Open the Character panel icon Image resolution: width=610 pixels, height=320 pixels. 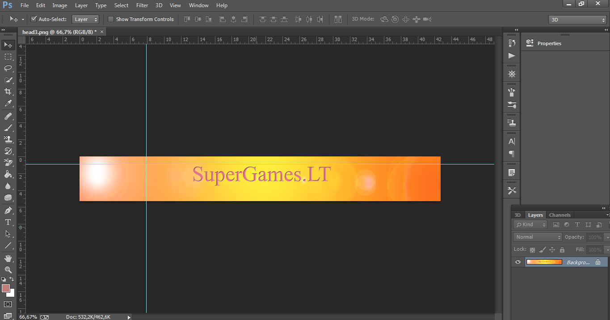[512, 141]
